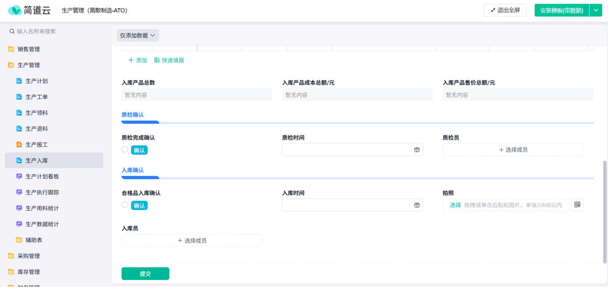Open 生产计划看板 dashboard icon
This screenshot has width=608, height=287.
point(19,176)
